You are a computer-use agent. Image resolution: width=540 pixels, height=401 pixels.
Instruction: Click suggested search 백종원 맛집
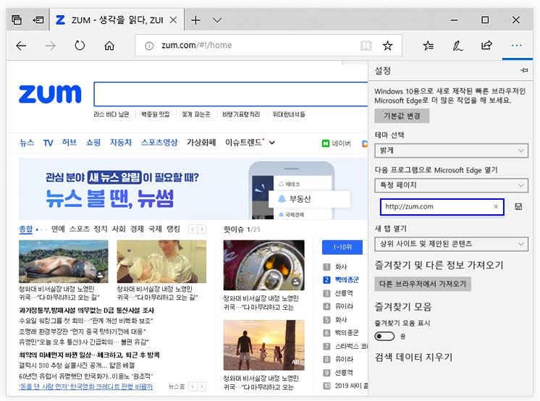coord(156,114)
